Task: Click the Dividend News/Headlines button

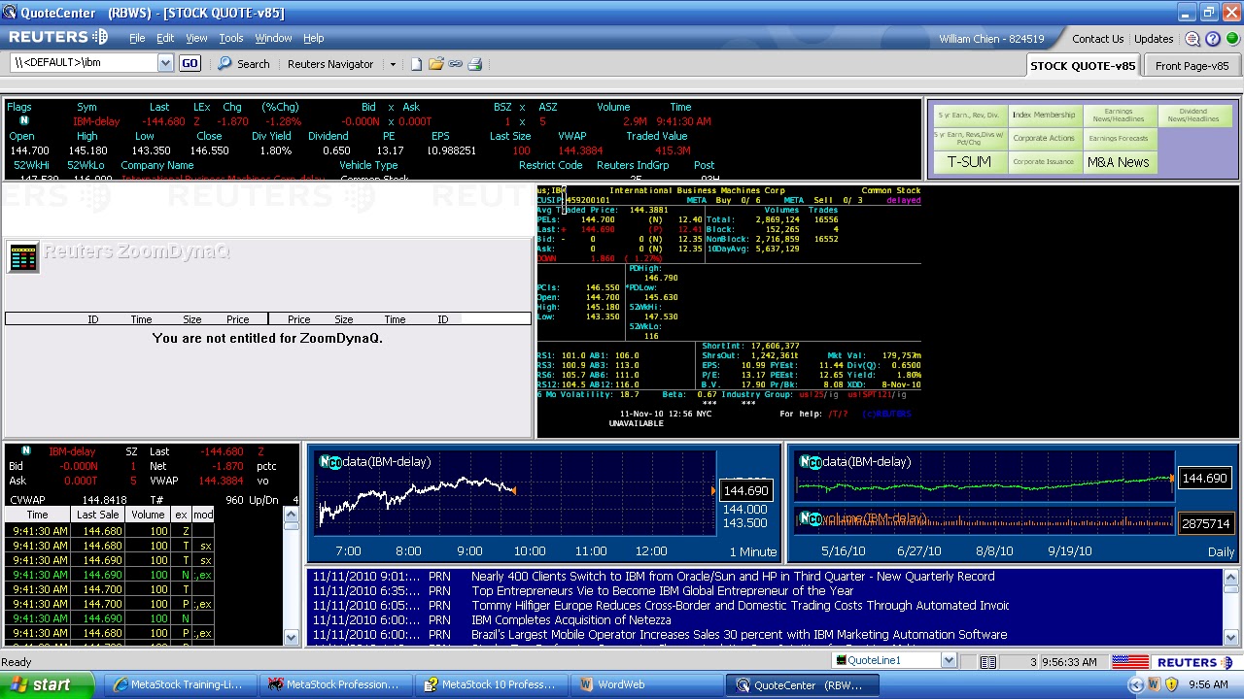Action: coord(1193,115)
